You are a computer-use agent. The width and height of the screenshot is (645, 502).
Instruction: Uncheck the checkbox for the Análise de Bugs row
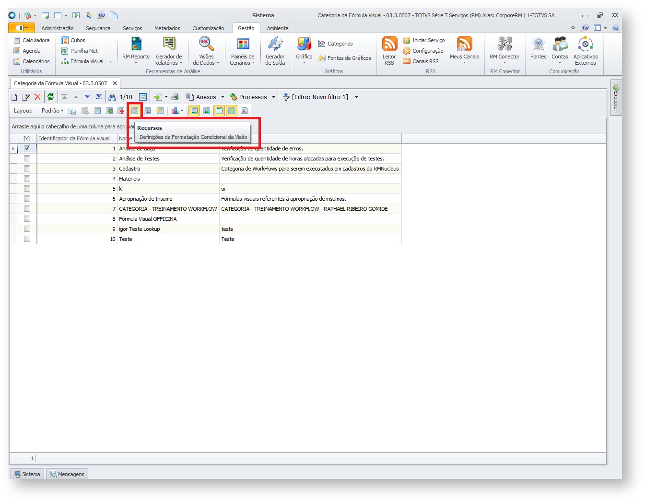pos(27,148)
